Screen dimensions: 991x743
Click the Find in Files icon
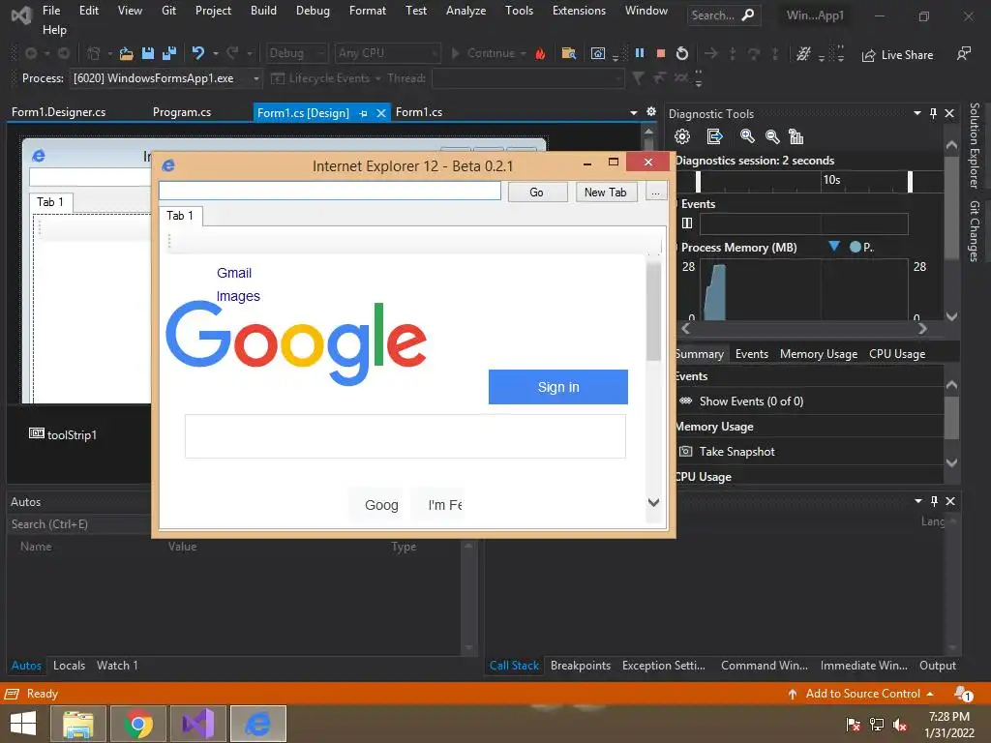[569, 54]
